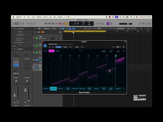The image size is (163, 122).
Task: Expand the Track Sampler inspector section
Action: pyautogui.click(x=12, y=49)
